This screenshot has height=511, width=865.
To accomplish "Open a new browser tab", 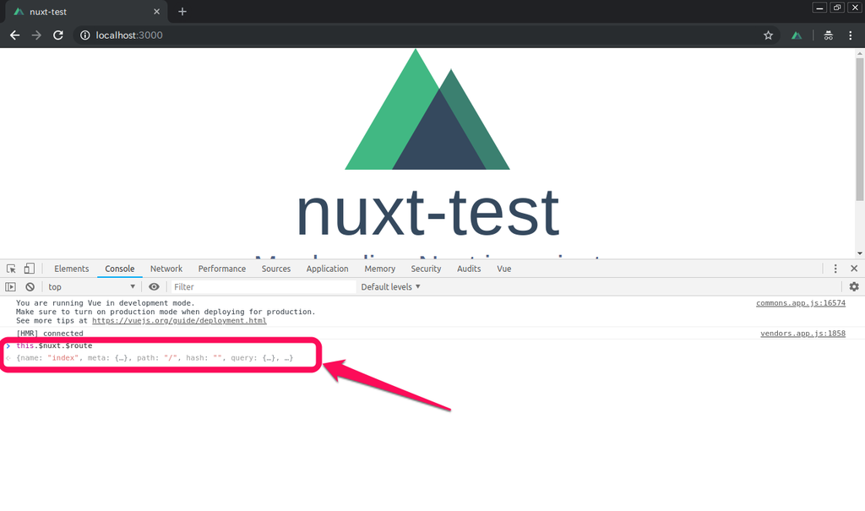I will [182, 12].
